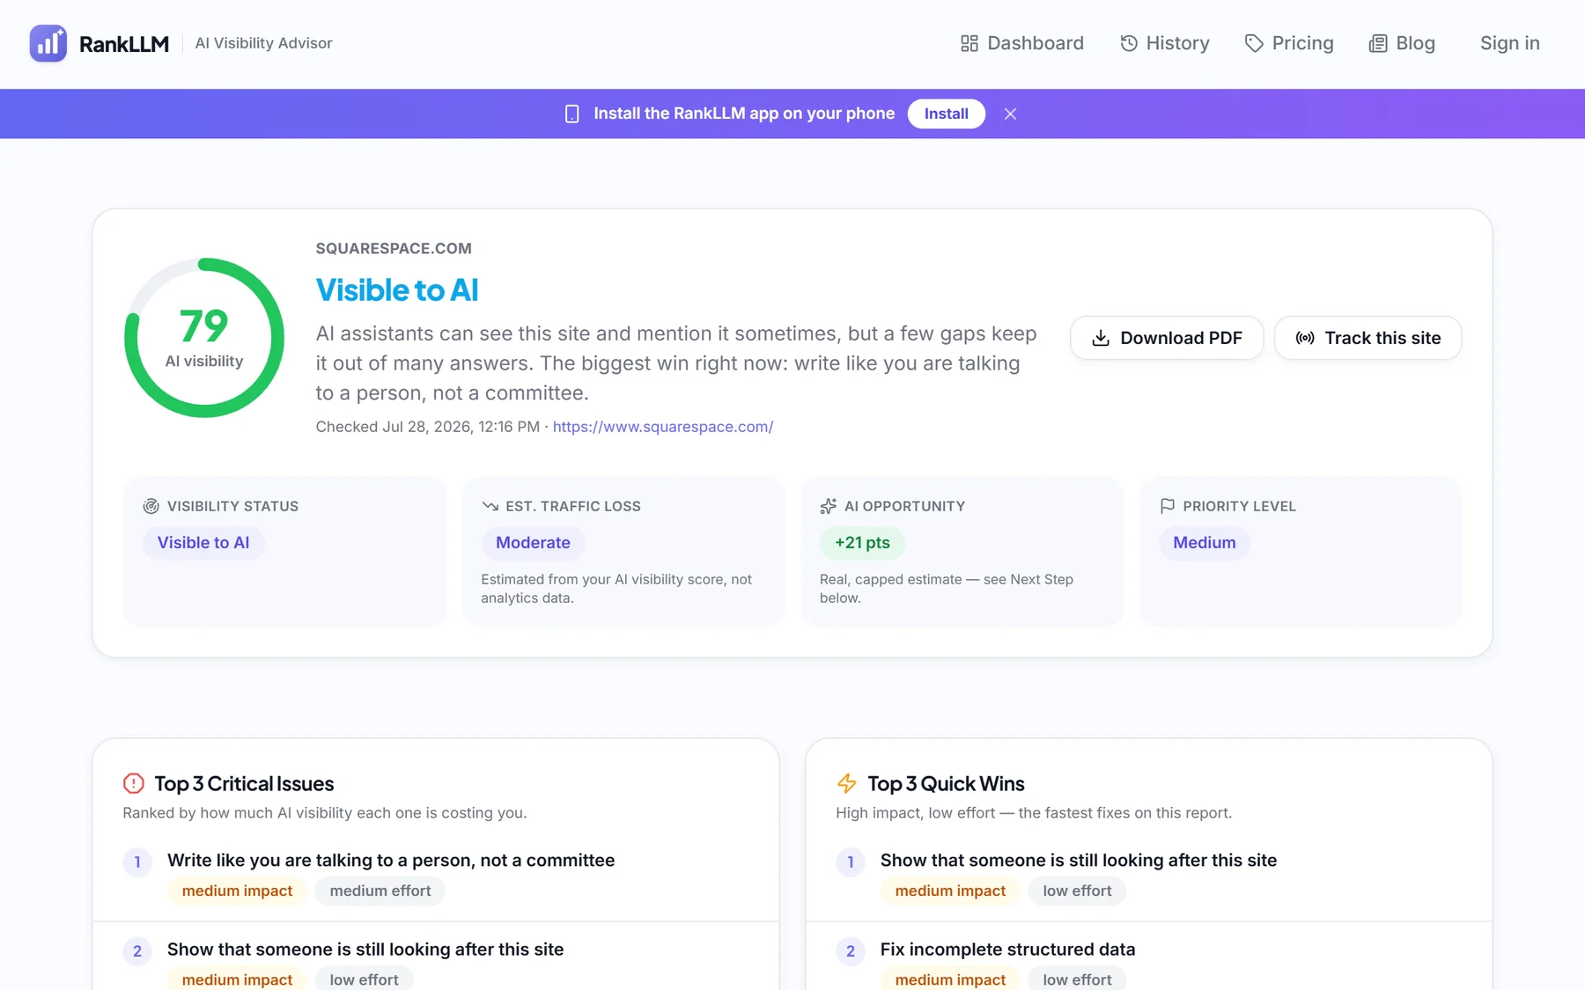1585x990 pixels.
Task: Click the 'Visible to AI' report heading
Action: pyautogui.click(x=397, y=290)
